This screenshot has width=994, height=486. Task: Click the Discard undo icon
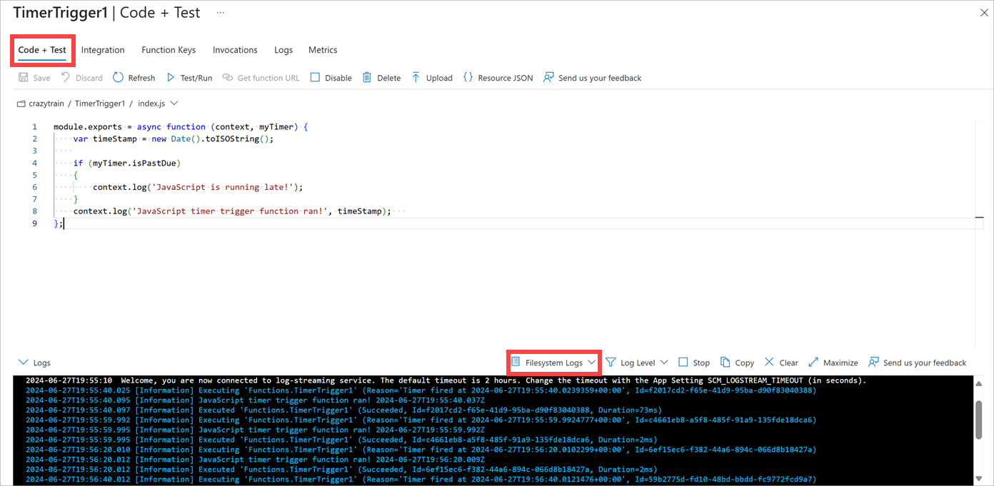[66, 78]
